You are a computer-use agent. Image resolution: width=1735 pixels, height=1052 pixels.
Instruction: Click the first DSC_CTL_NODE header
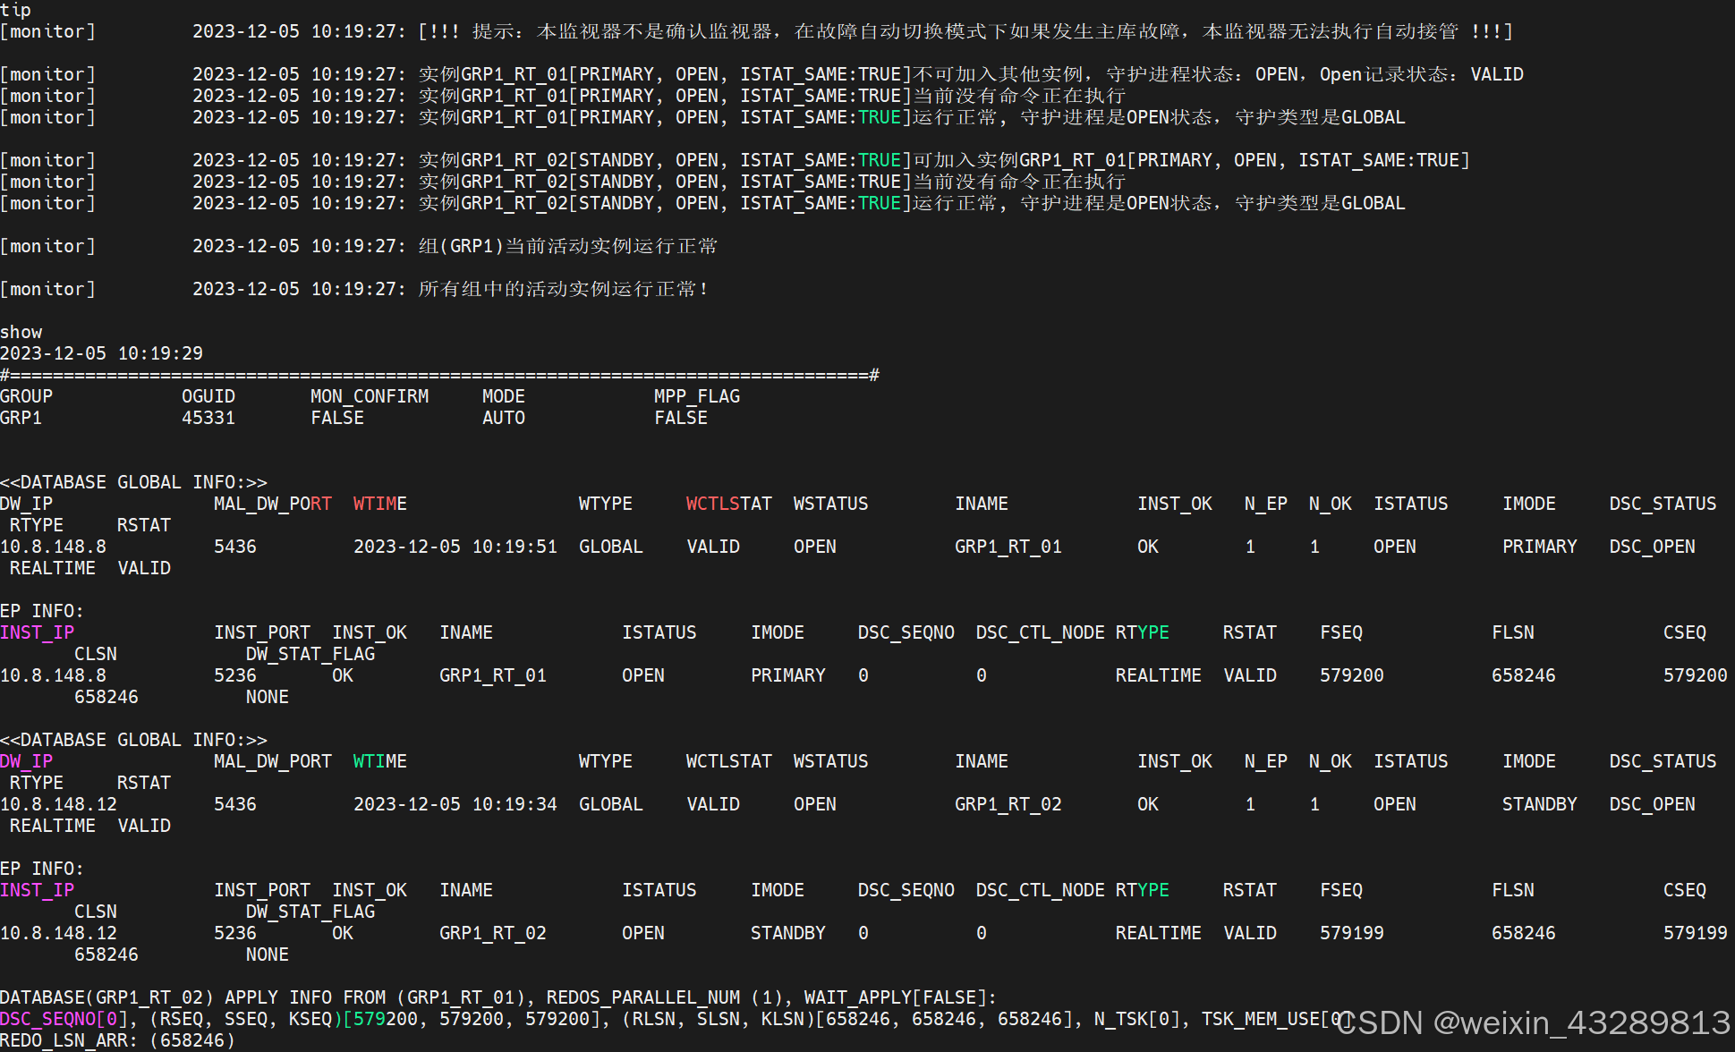pos(1041,632)
